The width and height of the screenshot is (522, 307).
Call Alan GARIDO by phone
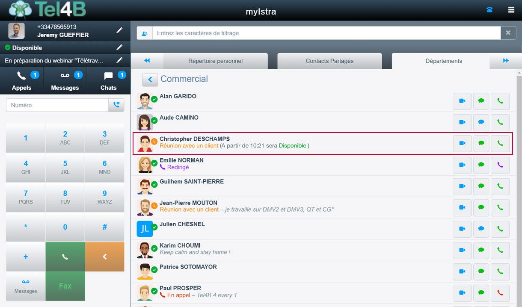pos(500,101)
